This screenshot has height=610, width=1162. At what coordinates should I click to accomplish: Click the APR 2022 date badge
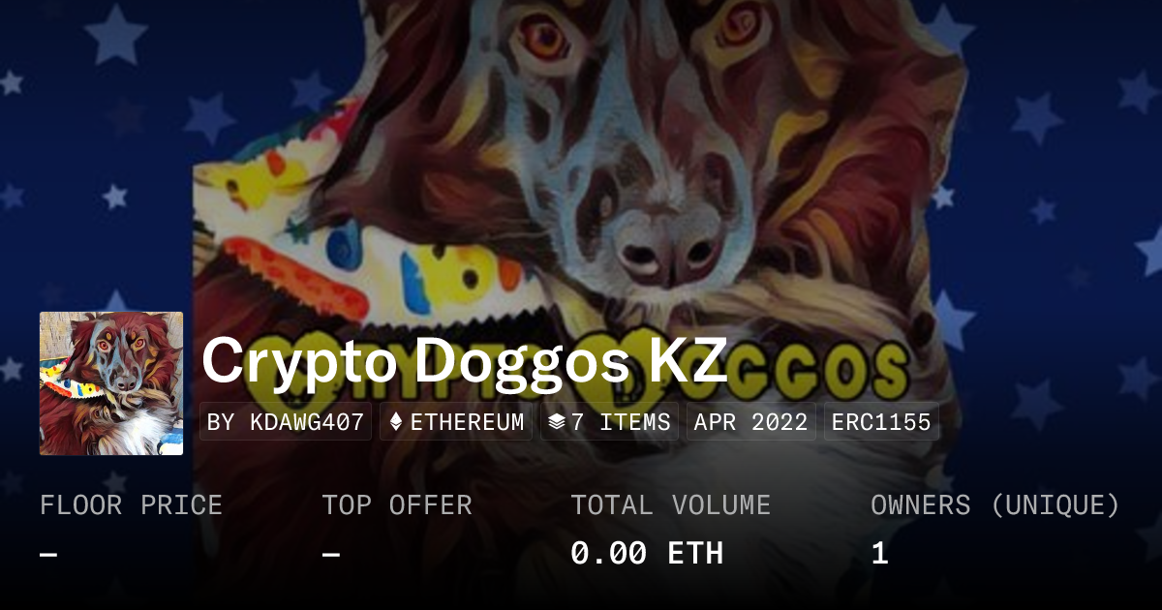pos(751,422)
